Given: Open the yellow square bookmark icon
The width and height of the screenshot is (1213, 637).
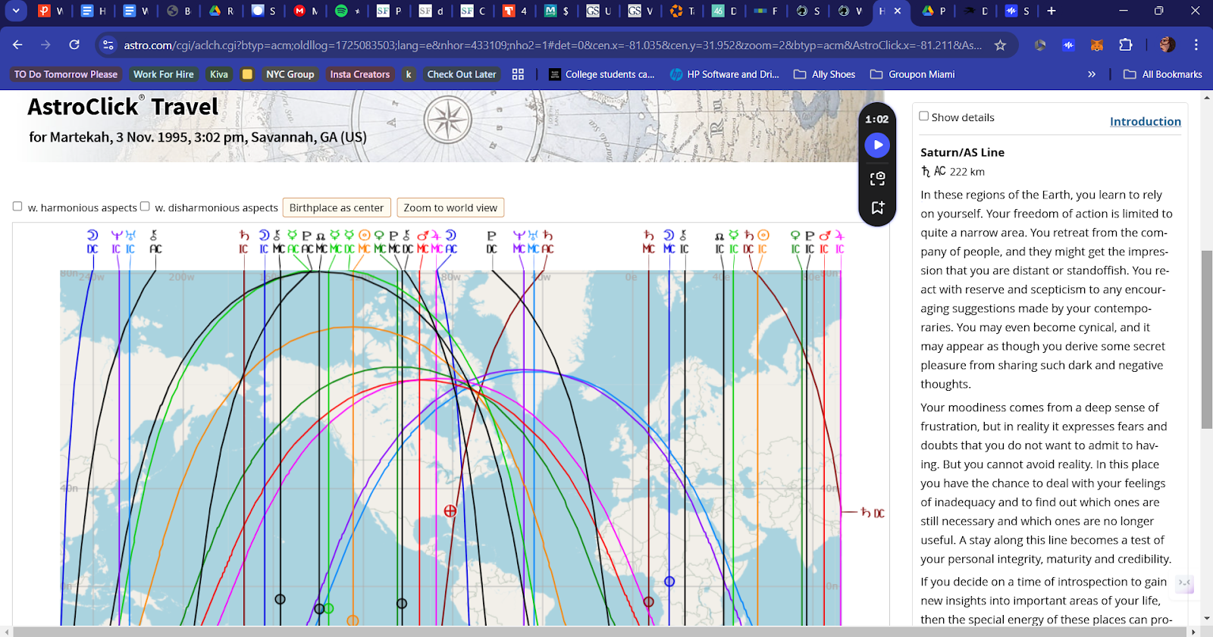Looking at the screenshot, I should point(247,74).
